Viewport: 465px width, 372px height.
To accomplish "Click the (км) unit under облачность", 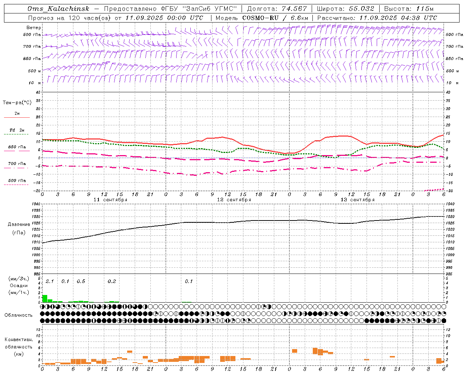I will click(19, 354).
